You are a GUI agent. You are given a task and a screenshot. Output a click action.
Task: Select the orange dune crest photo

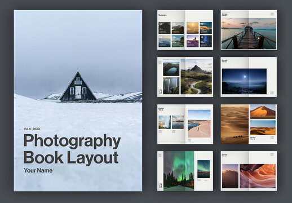263,112
